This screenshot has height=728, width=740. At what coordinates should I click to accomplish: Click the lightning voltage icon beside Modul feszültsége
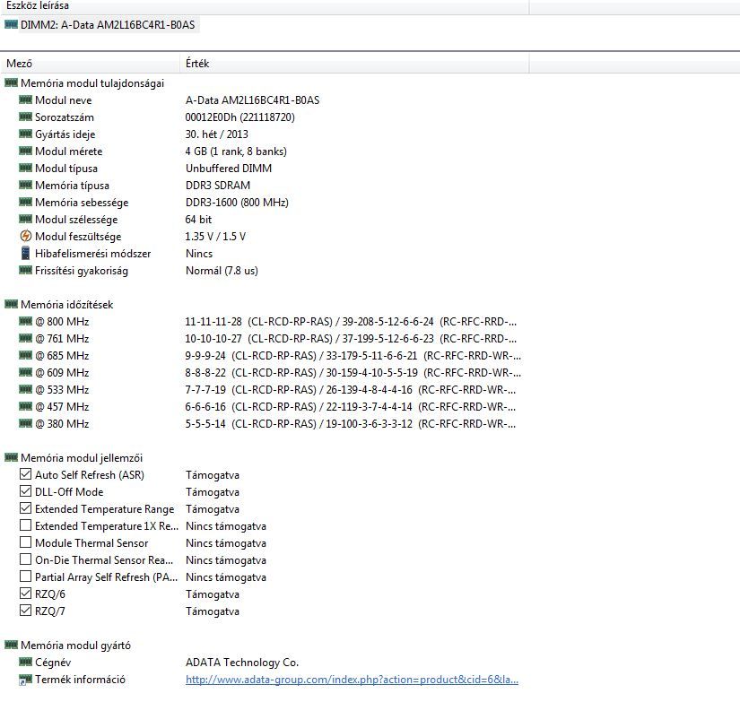(25, 236)
